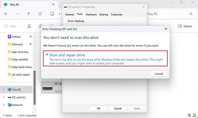Close the This PC tab
The width and height of the screenshot is (198, 118).
coord(53,5)
